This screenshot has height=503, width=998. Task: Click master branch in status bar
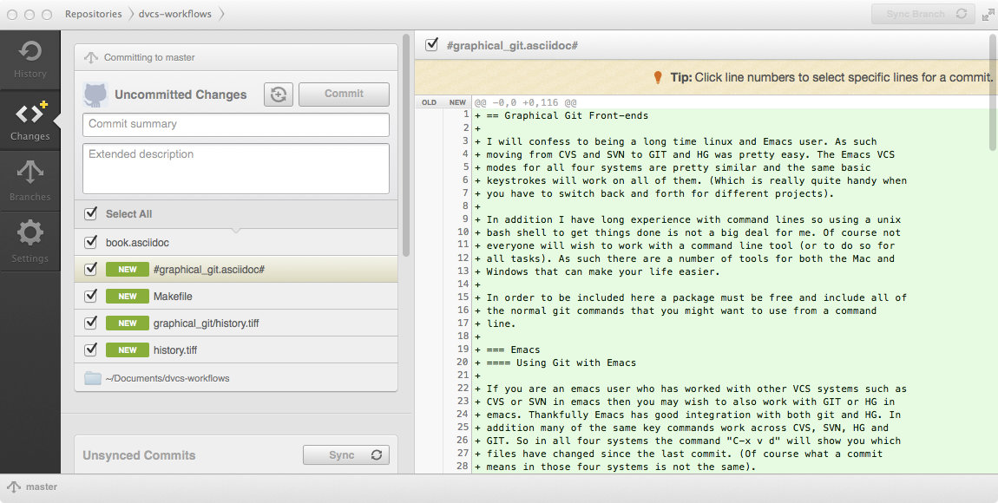point(32,487)
